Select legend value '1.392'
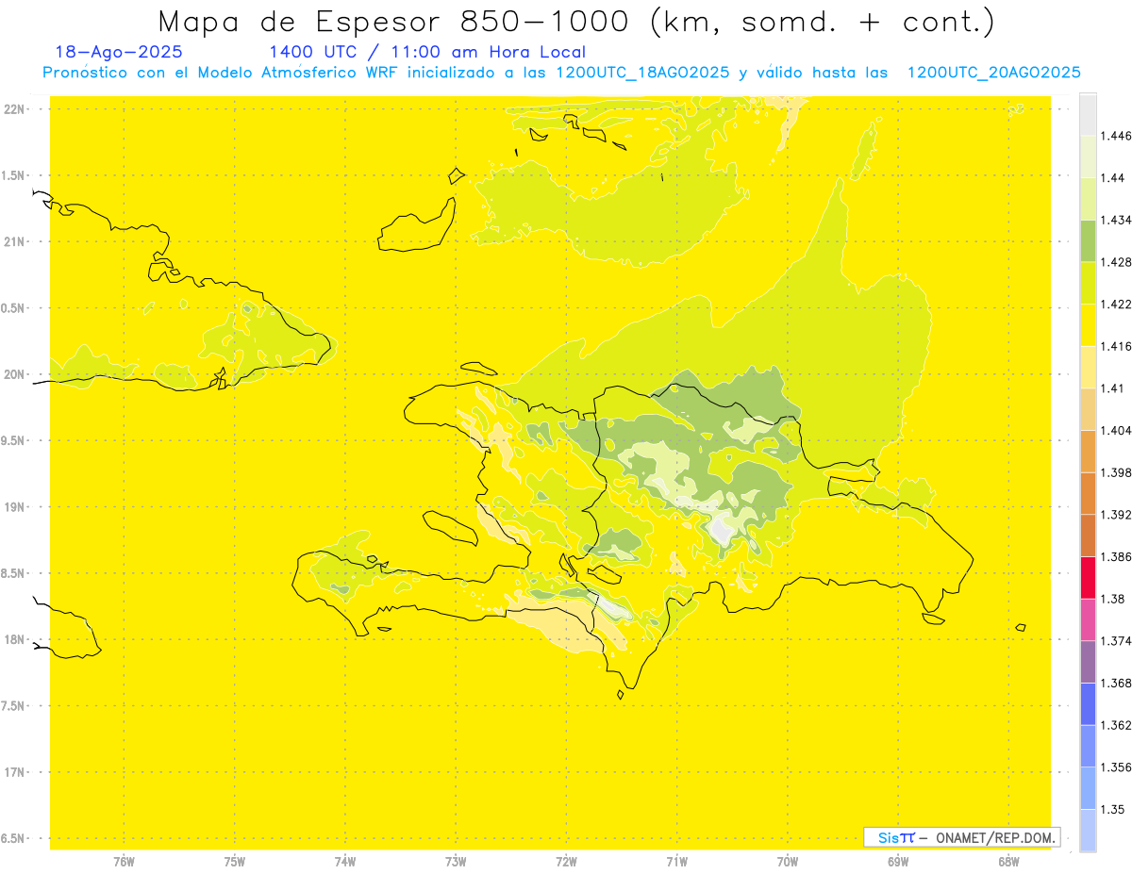This screenshot has width=1132, height=874. (x=1116, y=515)
